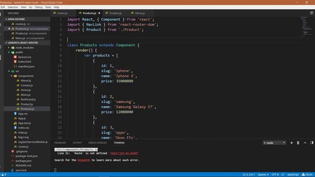Open logo.svg file
This screenshot has width=315, height=177.
point(23,137)
